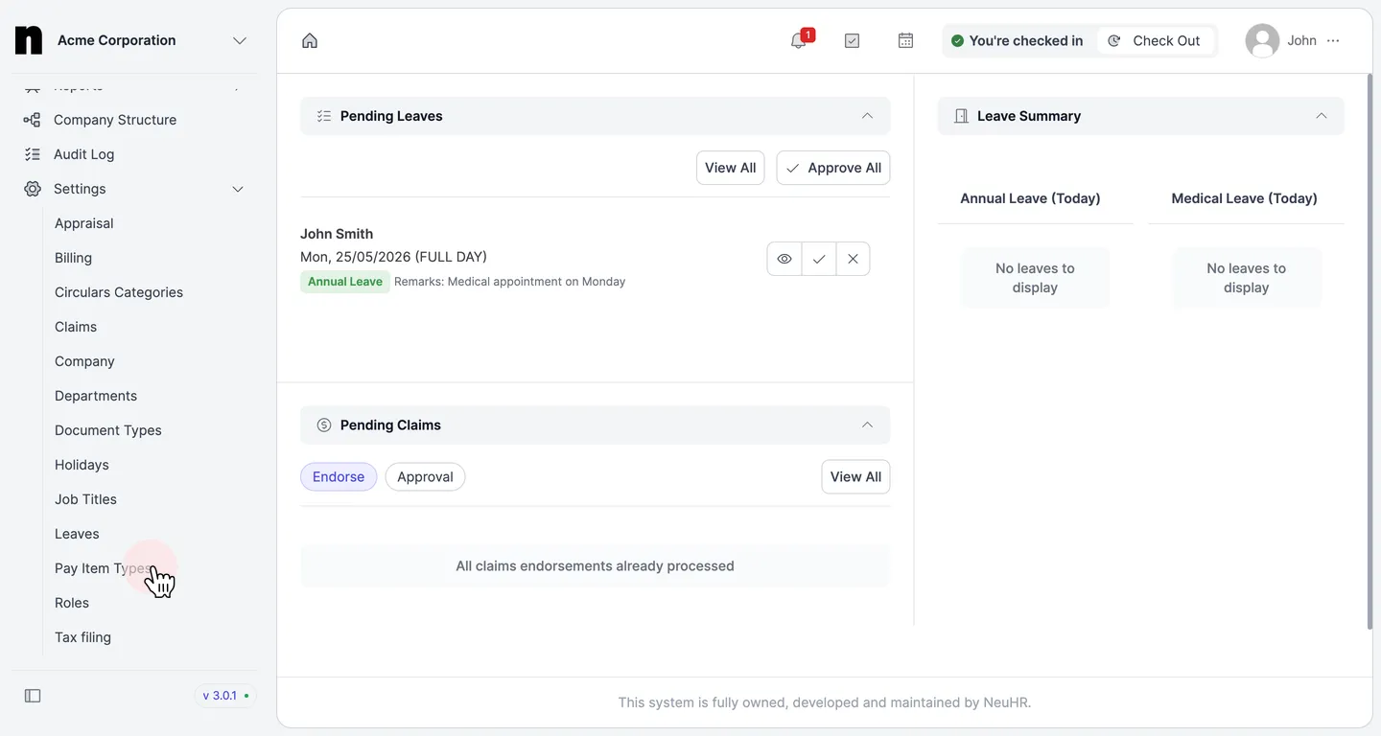Collapse the Settings menu chevron
Image resolution: width=1381 pixels, height=736 pixels.
coord(238,189)
